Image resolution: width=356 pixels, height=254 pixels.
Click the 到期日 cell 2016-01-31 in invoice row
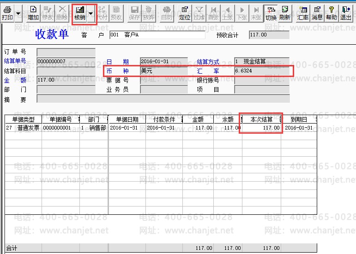point(299,128)
